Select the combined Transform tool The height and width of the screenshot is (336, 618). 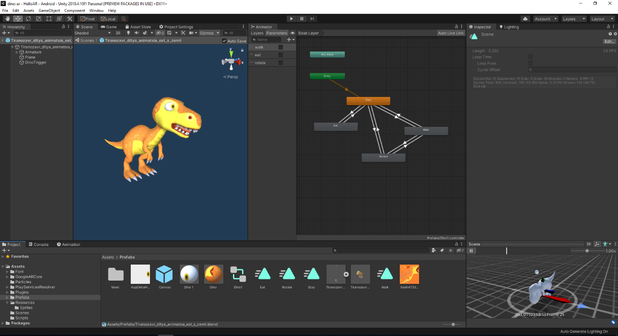point(59,19)
